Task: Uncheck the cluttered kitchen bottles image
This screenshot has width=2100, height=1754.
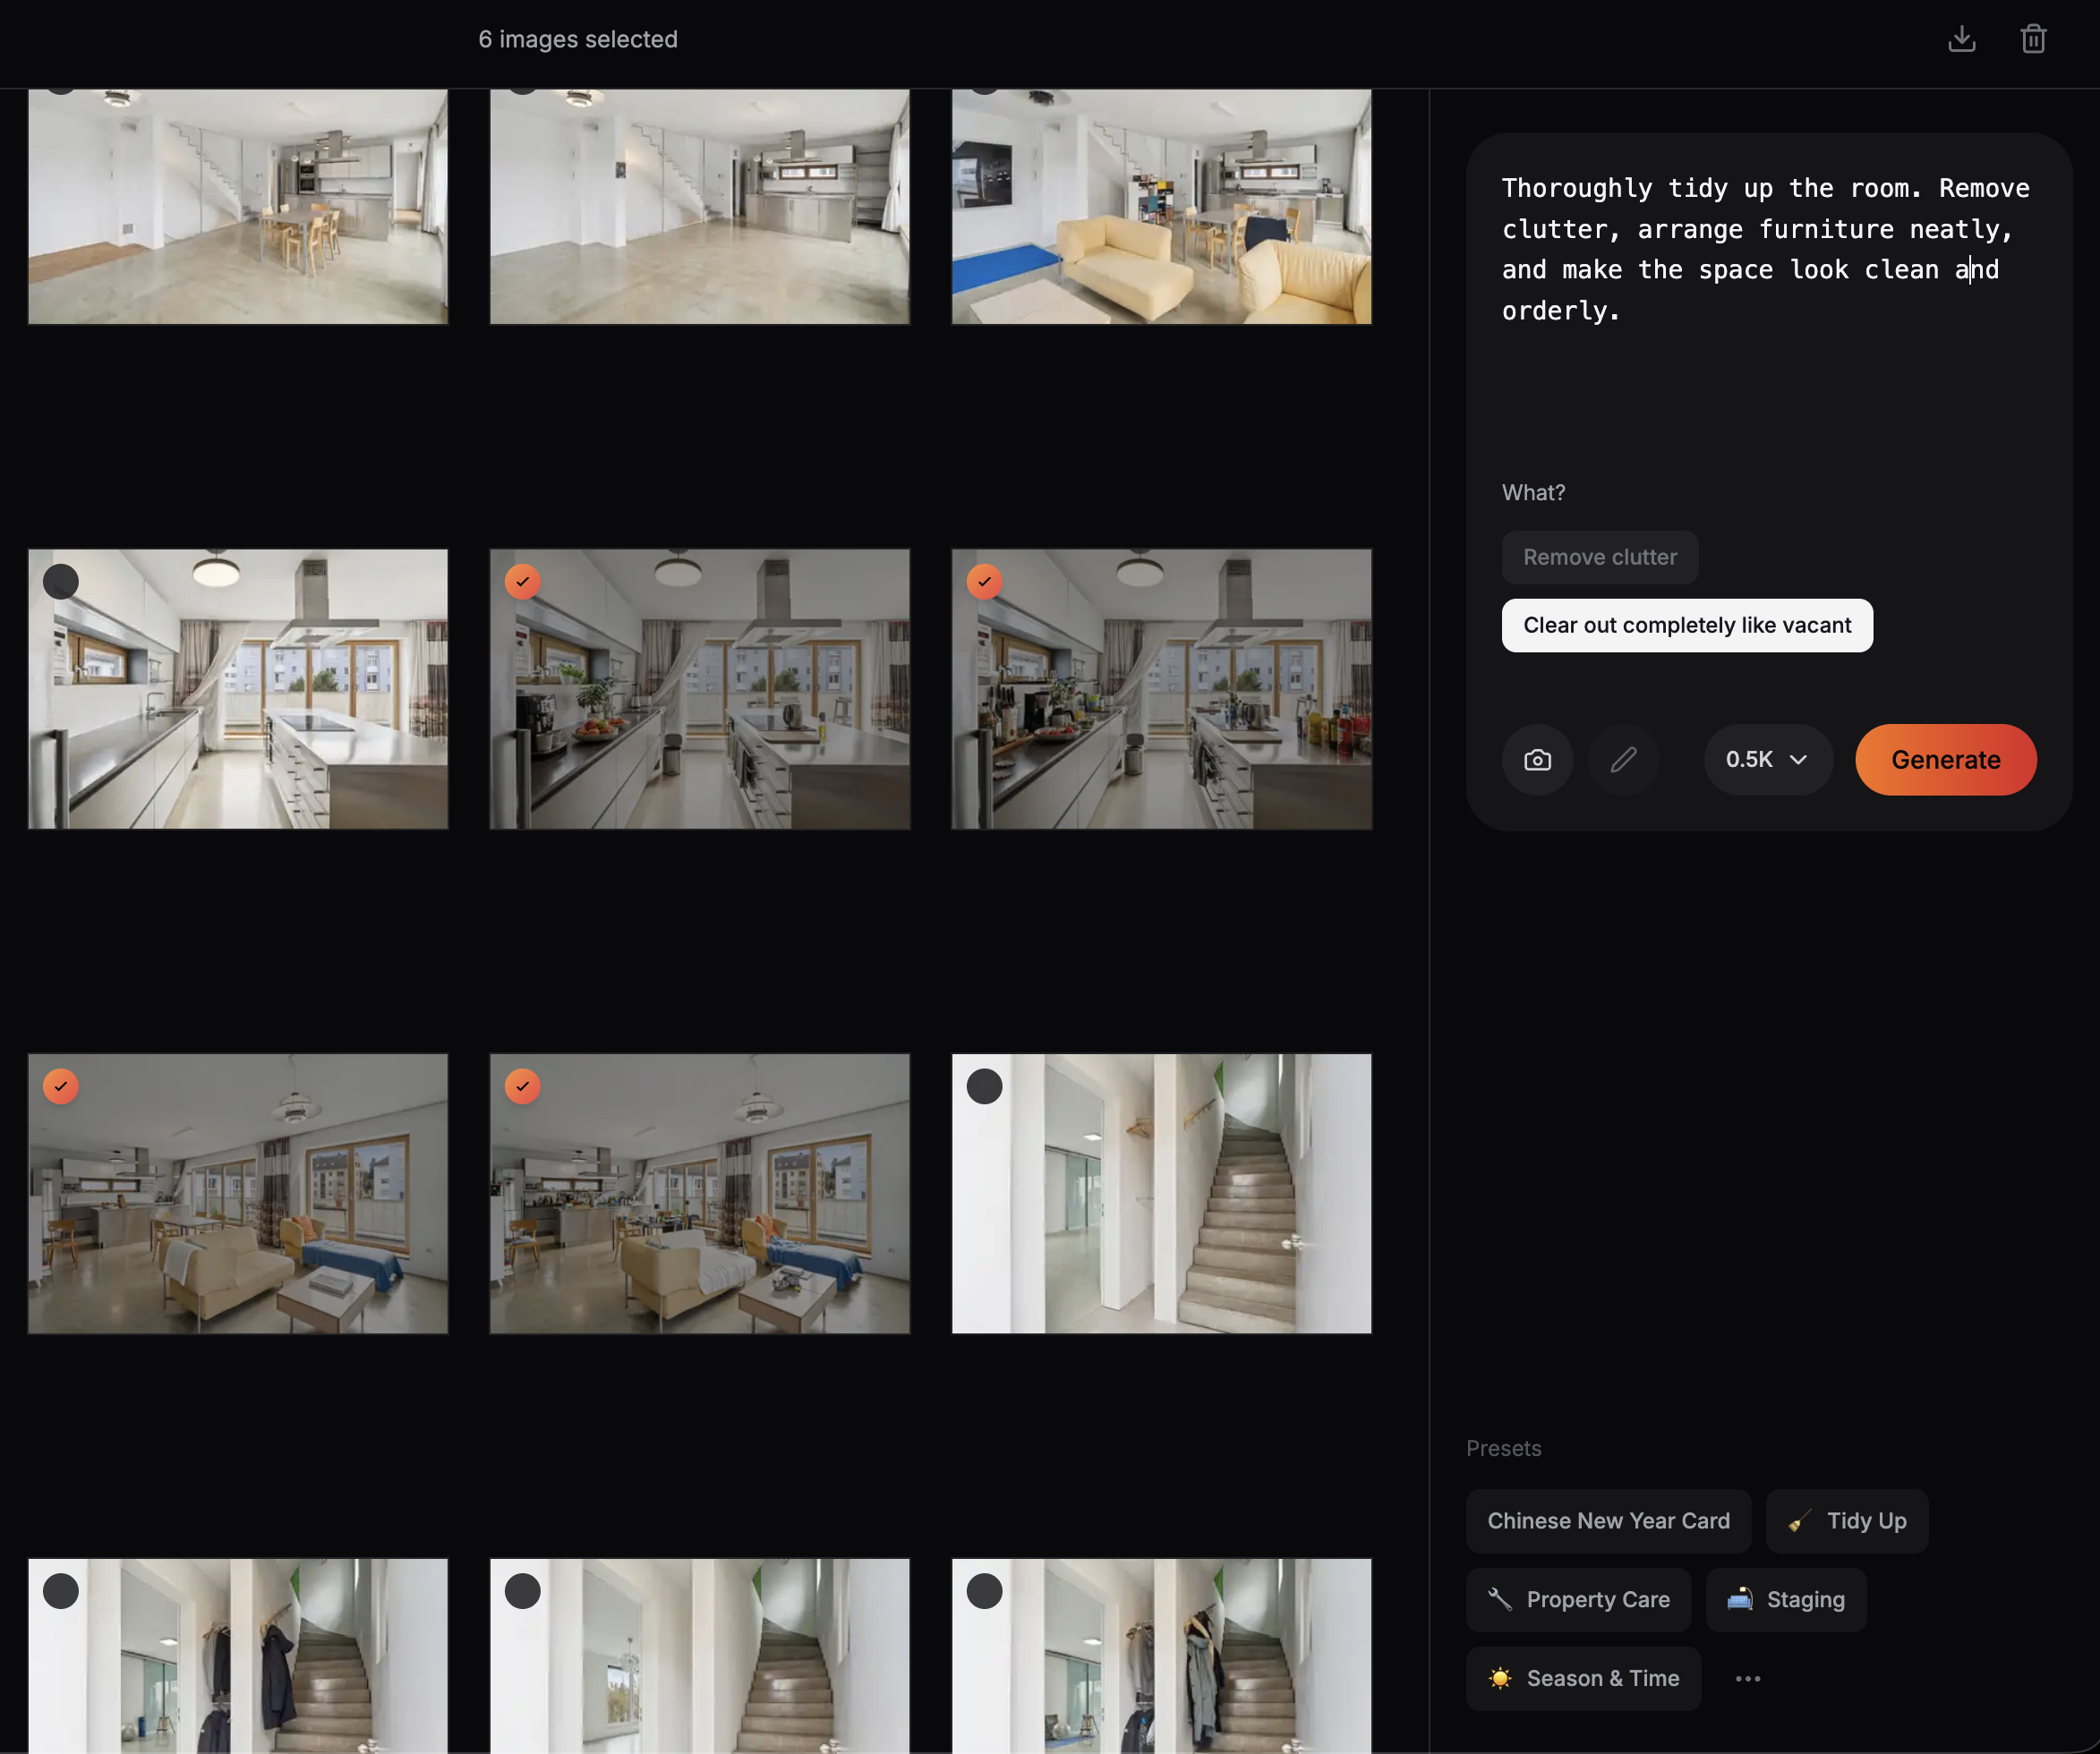Action: pyautogui.click(x=984, y=582)
